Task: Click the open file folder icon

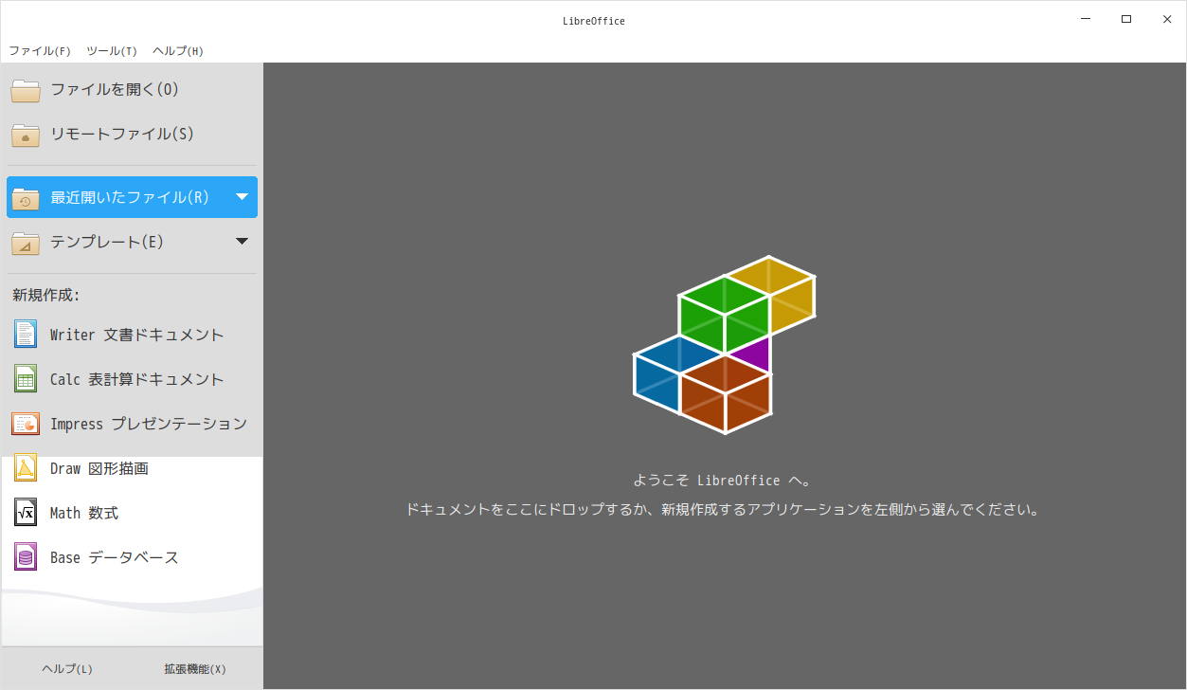Action: [26, 90]
